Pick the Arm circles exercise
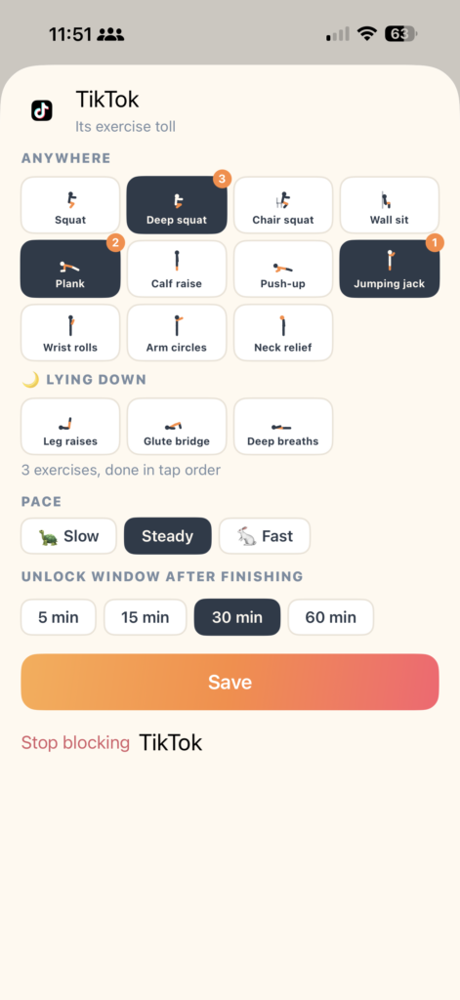The width and height of the screenshot is (460, 1000). (x=177, y=333)
